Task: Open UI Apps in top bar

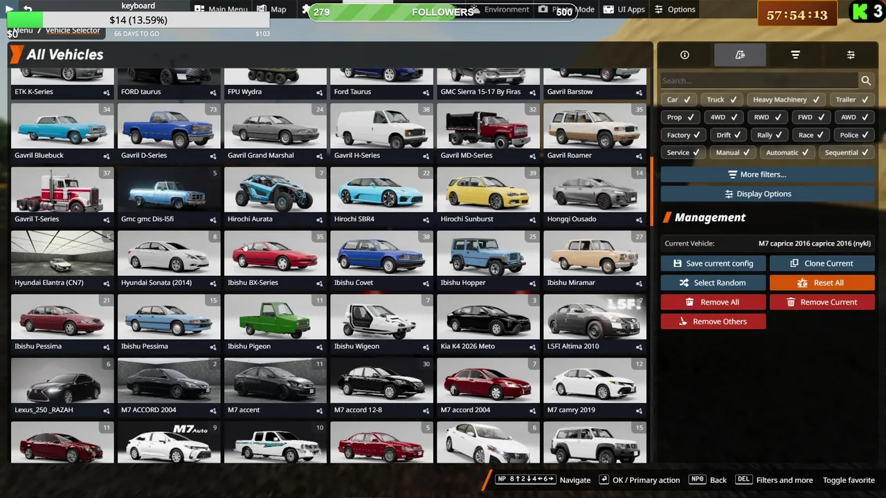Action: (x=624, y=10)
